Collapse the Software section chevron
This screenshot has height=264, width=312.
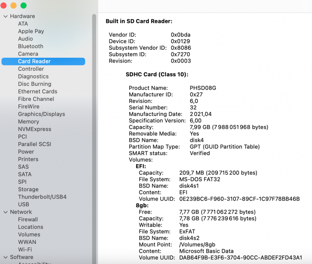[6, 257]
